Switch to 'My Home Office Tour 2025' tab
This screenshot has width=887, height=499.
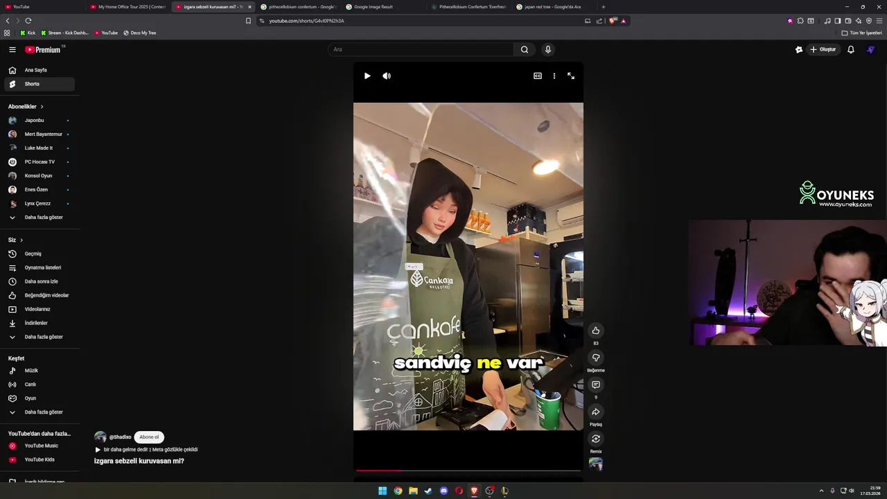(x=128, y=7)
